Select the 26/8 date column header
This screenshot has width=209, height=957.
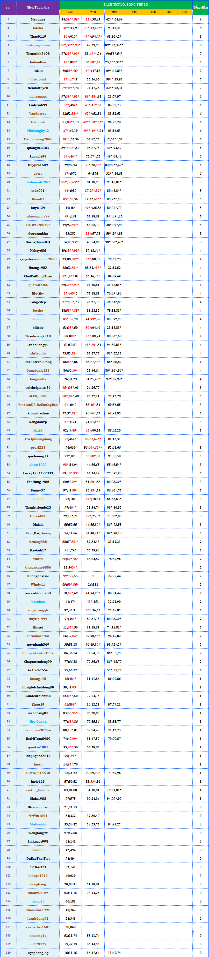tap(70, 12)
